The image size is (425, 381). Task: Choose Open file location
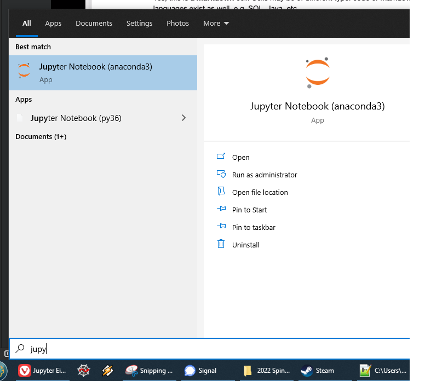[x=260, y=192]
